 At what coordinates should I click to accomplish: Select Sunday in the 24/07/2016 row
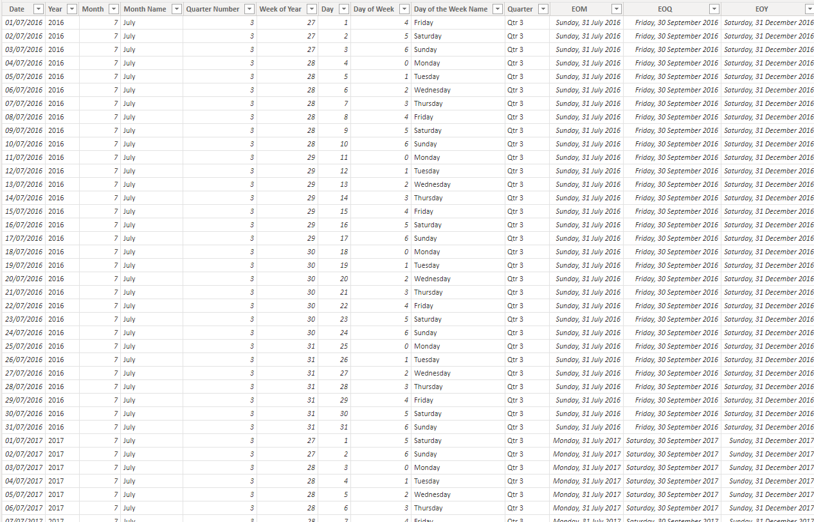(x=426, y=333)
